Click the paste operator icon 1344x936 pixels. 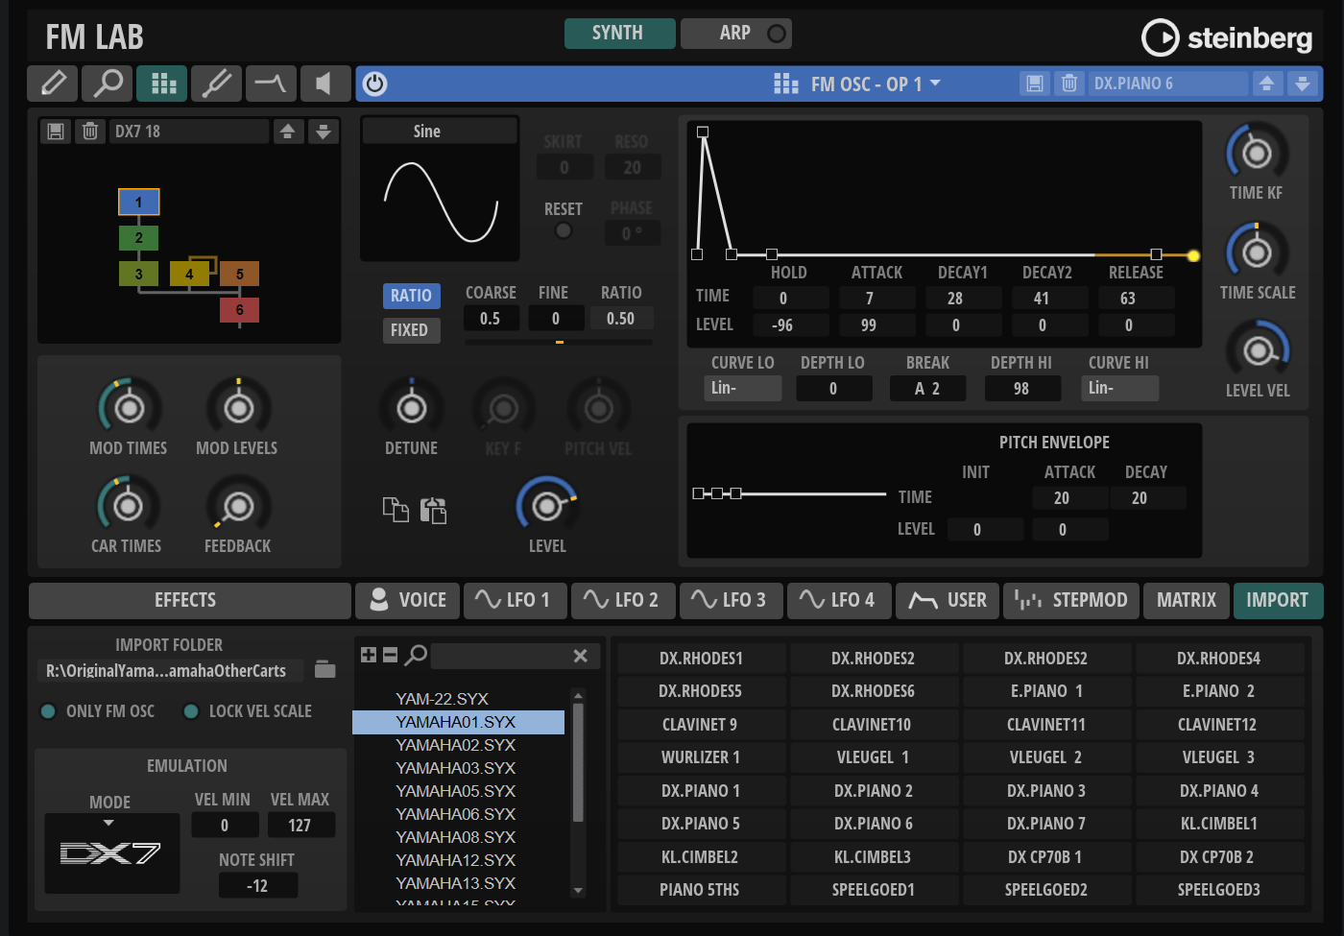pyautogui.click(x=433, y=510)
